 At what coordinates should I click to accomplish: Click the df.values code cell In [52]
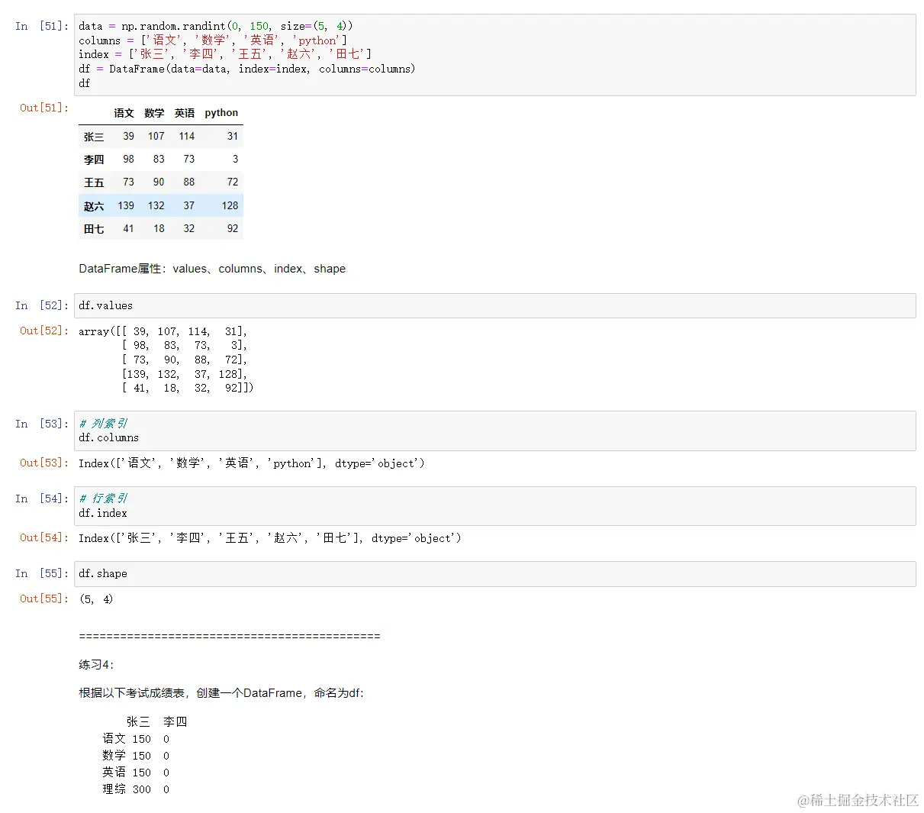coord(494,305)
